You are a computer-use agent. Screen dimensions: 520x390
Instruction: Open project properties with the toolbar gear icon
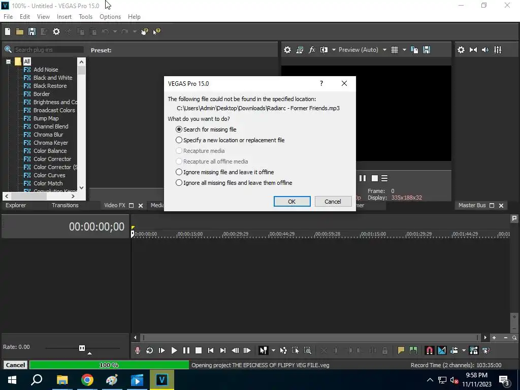tap(56, 31)
